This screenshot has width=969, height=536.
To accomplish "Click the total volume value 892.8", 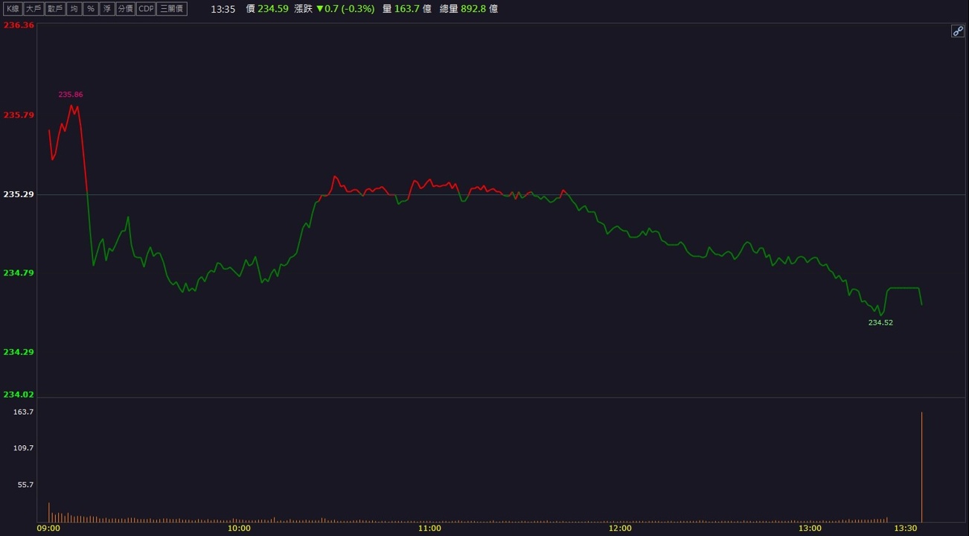I will pyautogui.click(x=474, y=9).
